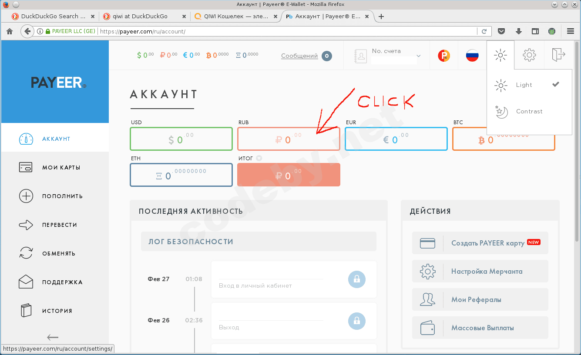The width and height of the screenshot is (581, 355).
Task: Go back with the browser back arrow
Action: [27, 31]
